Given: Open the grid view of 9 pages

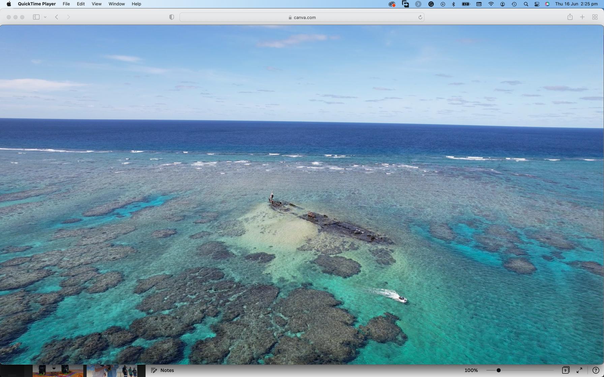Looking at the screenshot, I should [565, 370].
